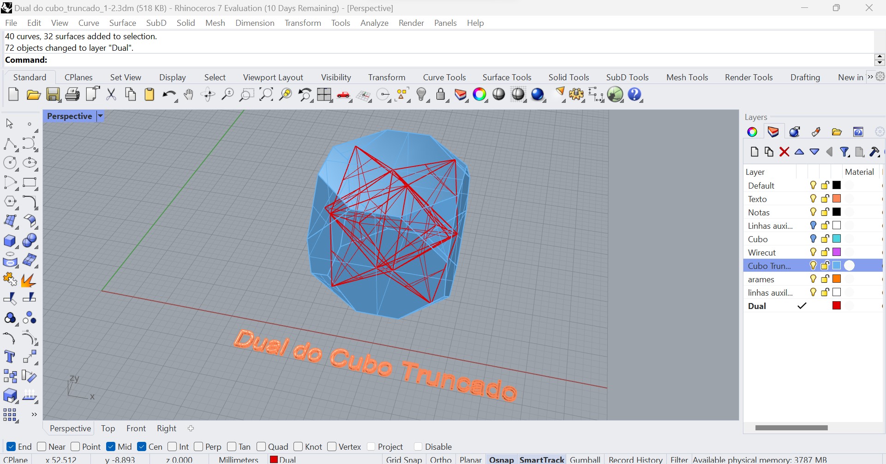Enable the Vertex osnap checkbox
This screenshot has height=464, width=886.
coord(332,446)
